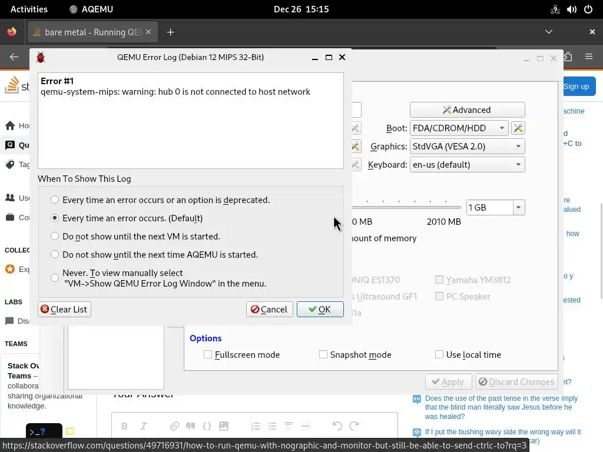Click the Tags icon in the sidebar
The height and width of the screenshot is (452, 603).
pos(10,165)
